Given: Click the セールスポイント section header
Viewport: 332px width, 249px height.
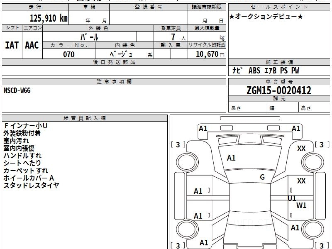Looking at the screenshot, I should point(279,7).
